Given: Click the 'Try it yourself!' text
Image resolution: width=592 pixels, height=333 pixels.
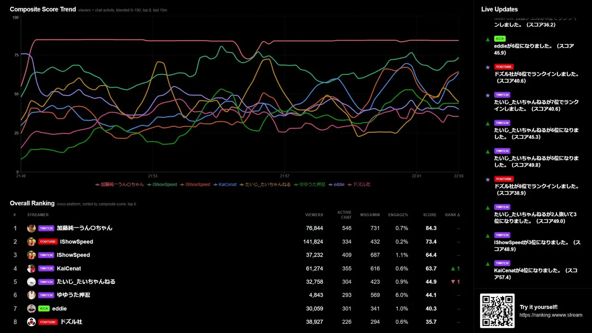Looking at the screenshot, I should pyautogui.click(x=539, y=307).
